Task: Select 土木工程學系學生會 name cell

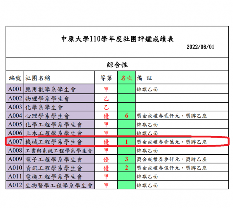Action: coord(59,133)
